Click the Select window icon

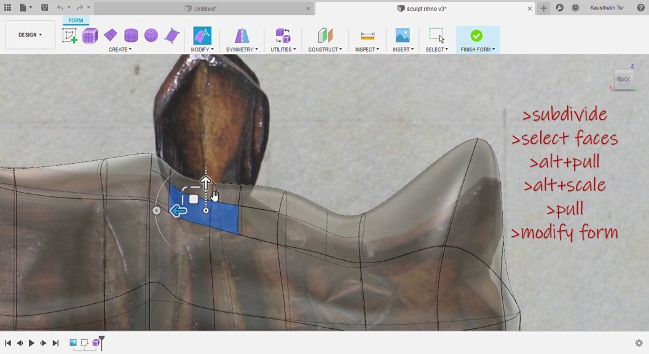(x=437, y=35)
